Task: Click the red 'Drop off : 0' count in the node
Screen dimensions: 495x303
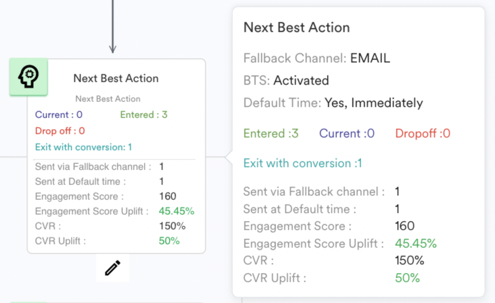Action: pos(60,131)
